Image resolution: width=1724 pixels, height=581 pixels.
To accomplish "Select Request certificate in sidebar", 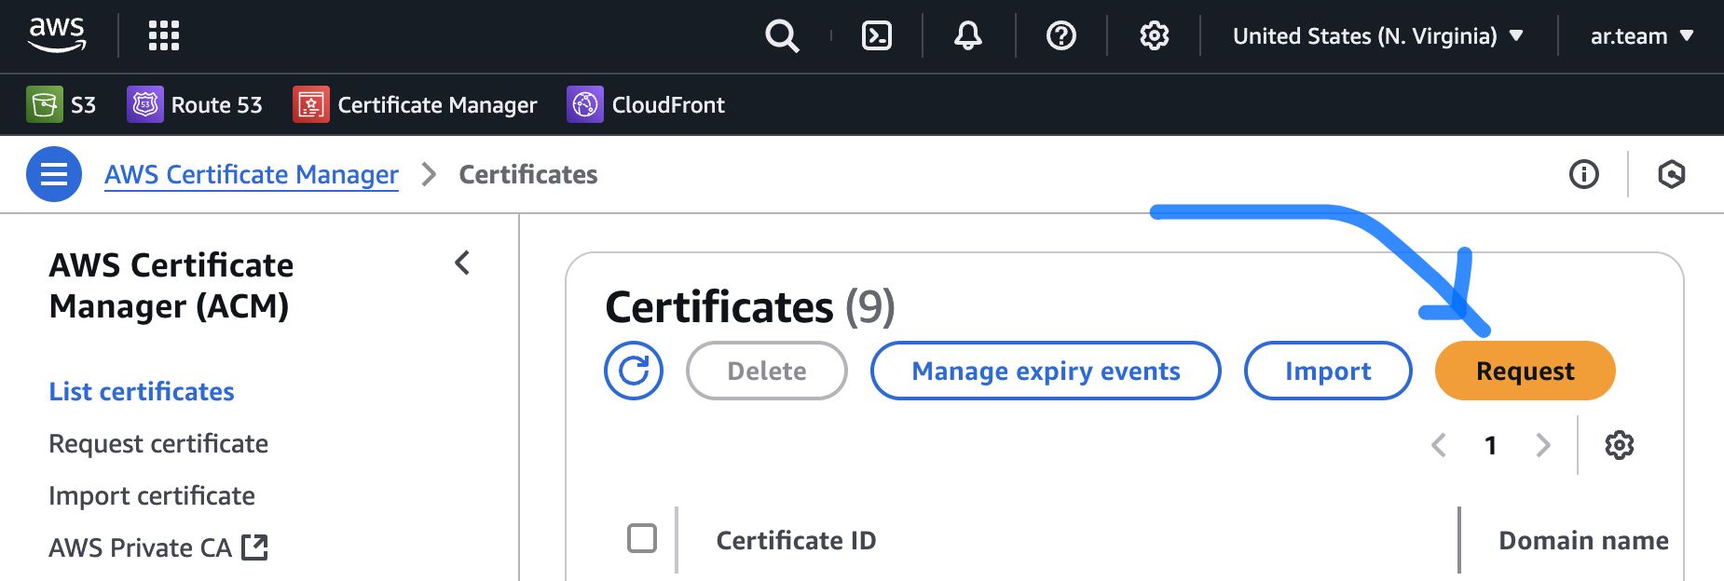I will pos(158,443).
